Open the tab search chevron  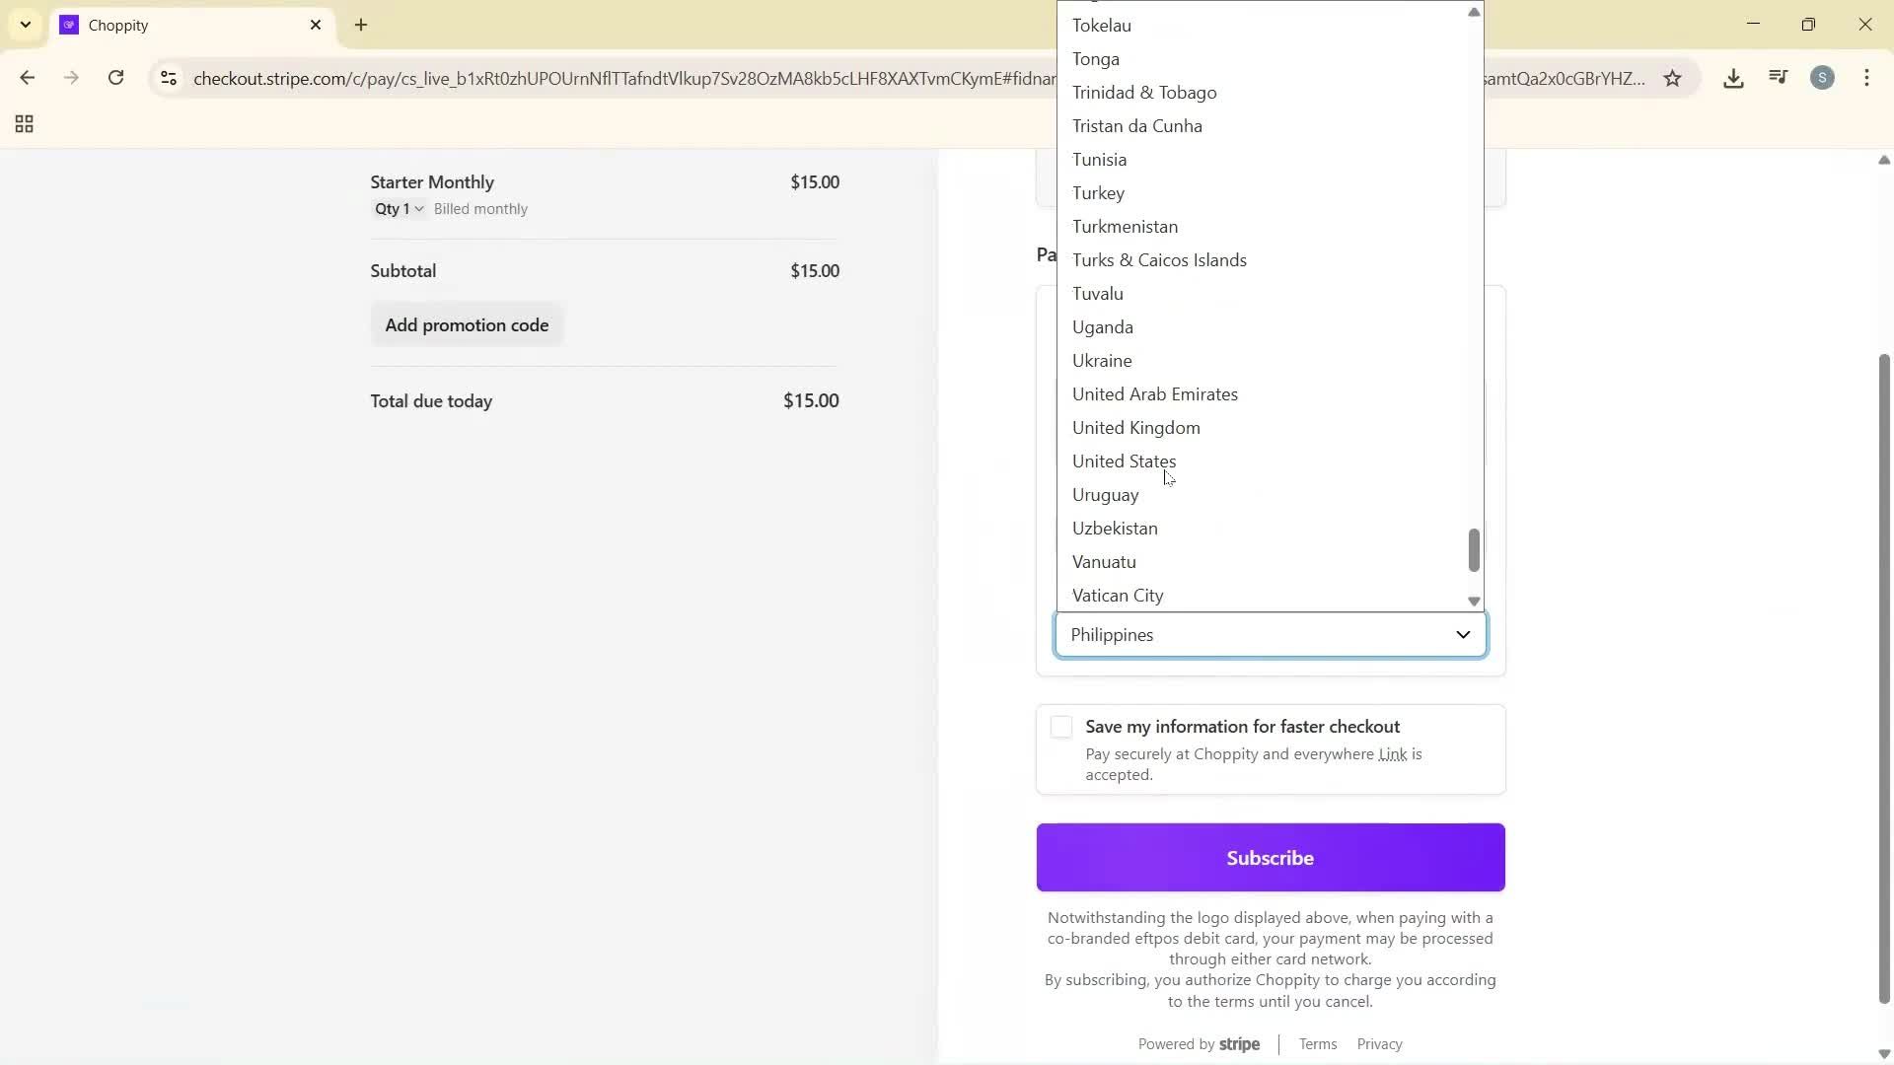click(25, 25)
